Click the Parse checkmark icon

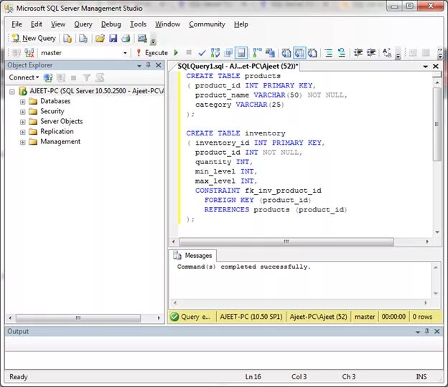click(x=202, y=53)
